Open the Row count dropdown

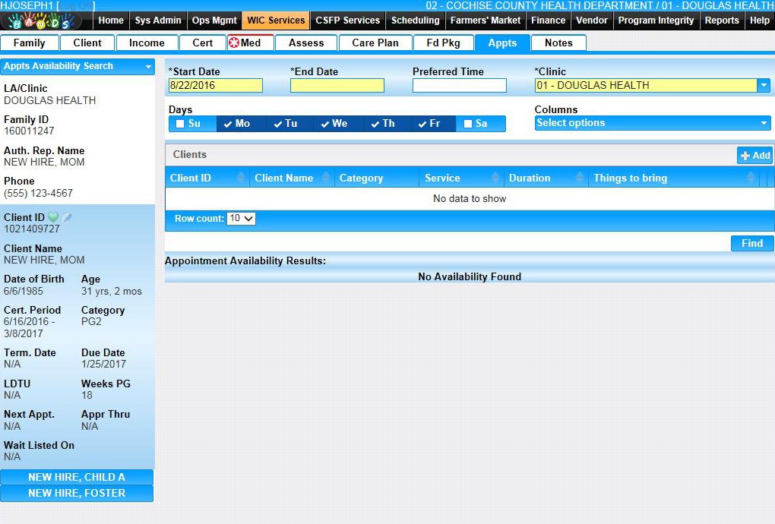click(242, 219)
